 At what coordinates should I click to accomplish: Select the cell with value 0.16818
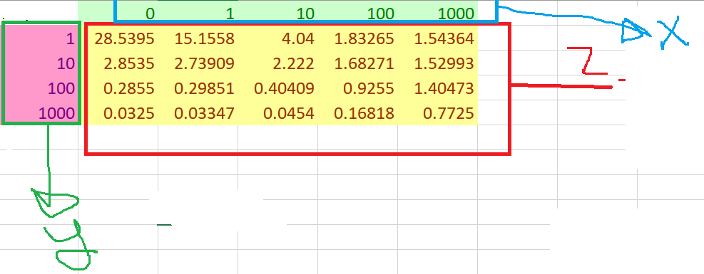tap(358, 113)
